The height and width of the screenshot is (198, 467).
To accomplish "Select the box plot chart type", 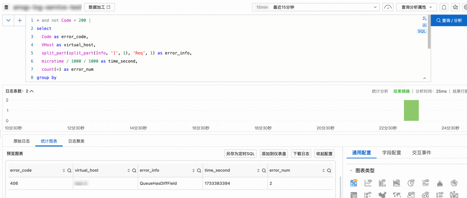I will (454, 195).
